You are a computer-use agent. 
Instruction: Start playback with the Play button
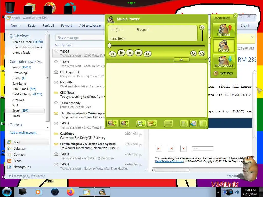pos(121,53)
